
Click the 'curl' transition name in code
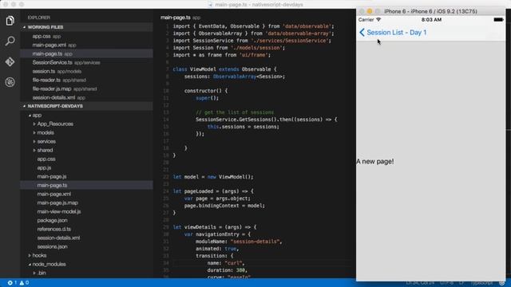233,263
